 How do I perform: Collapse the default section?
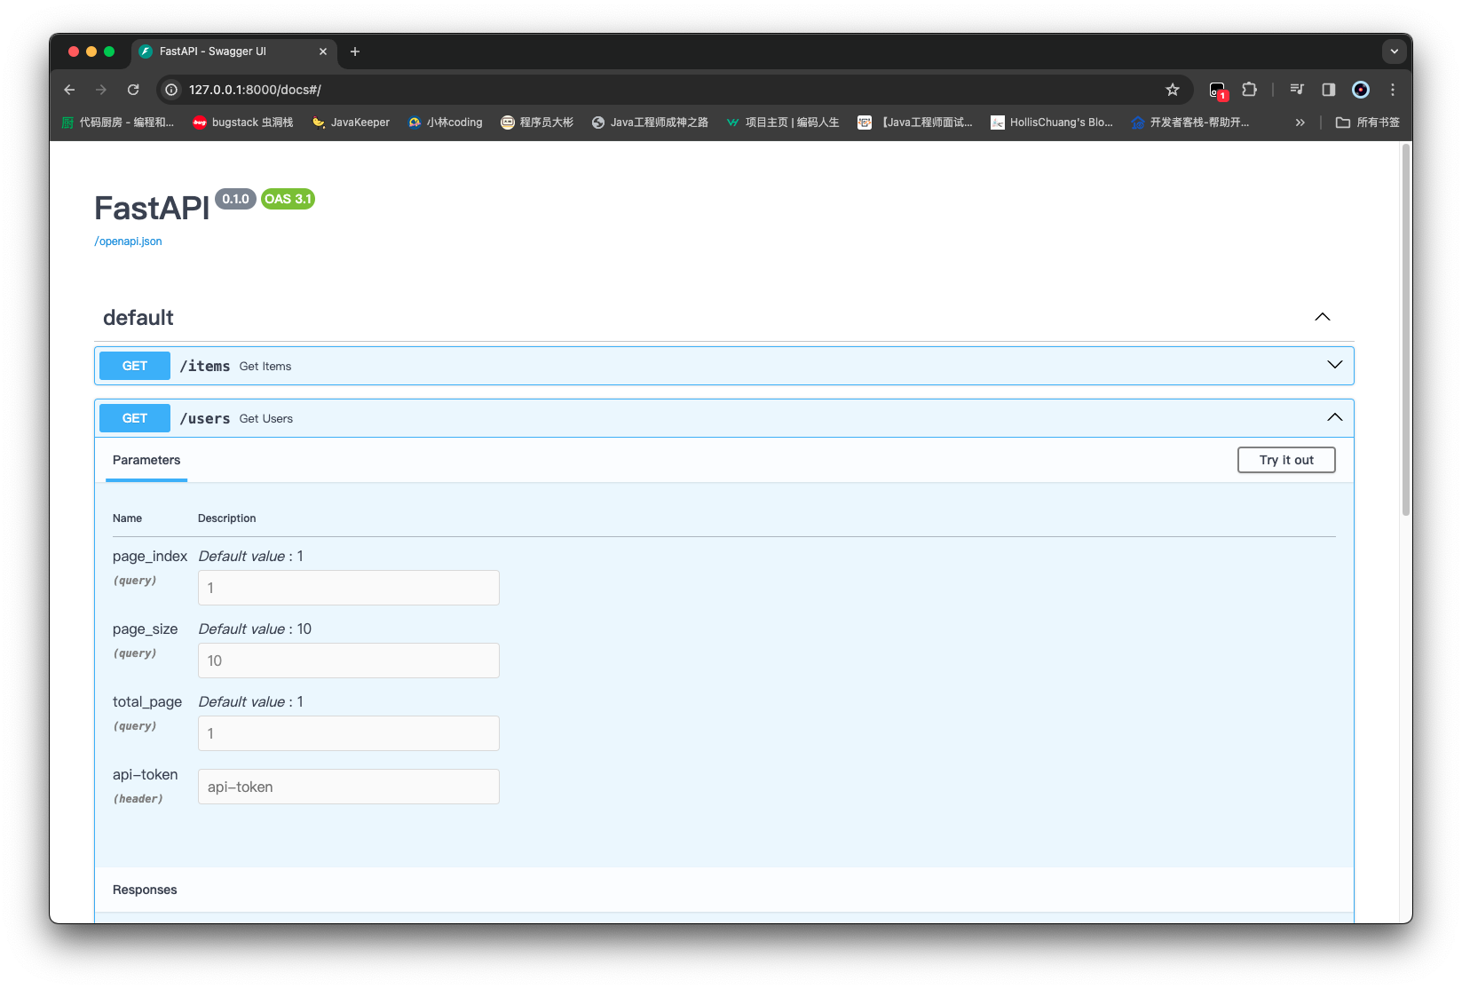coord(1323,317)
